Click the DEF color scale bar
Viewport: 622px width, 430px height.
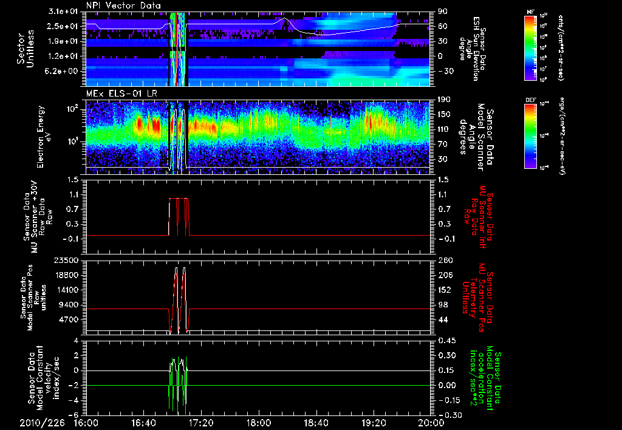[x=531, y=135]
